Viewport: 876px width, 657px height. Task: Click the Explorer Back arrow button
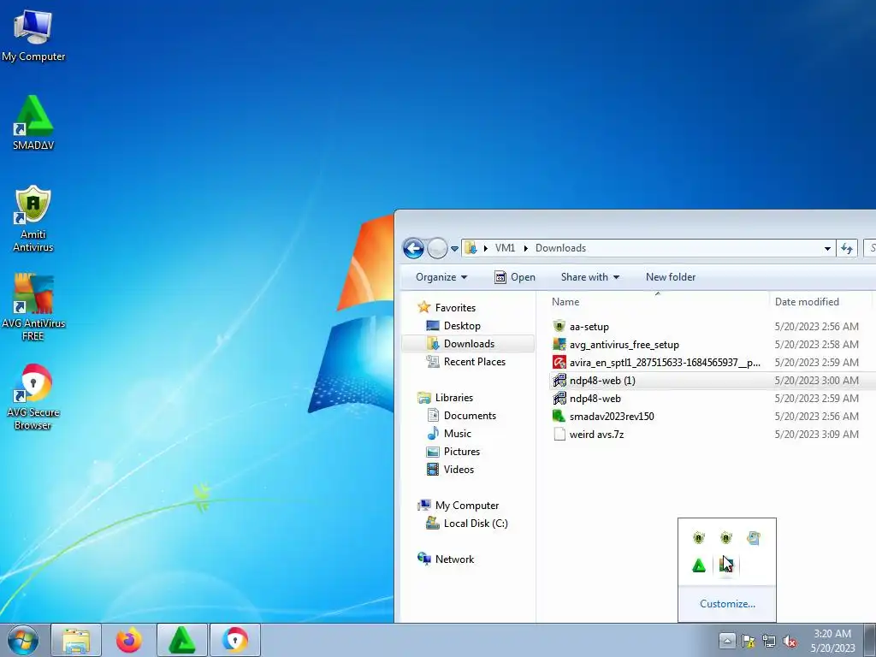(x=413, y=248)
